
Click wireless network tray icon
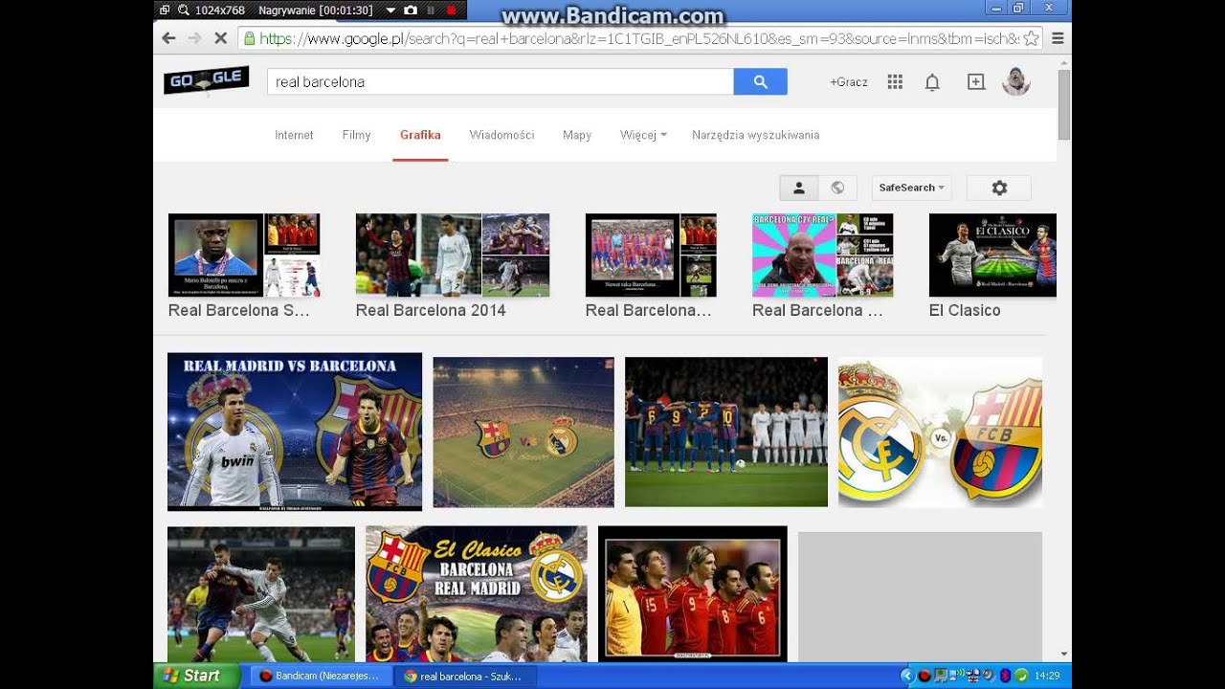957,676
